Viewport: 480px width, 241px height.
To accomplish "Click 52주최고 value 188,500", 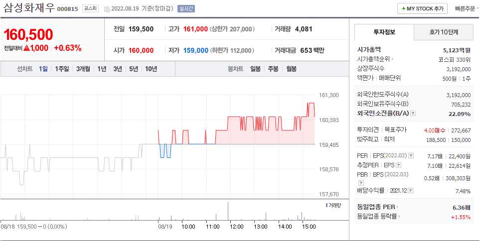I will tap(436, 140).
